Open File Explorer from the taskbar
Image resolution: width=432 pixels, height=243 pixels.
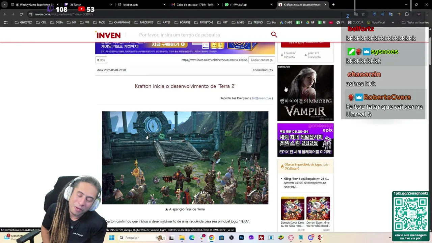click(182, 238)
